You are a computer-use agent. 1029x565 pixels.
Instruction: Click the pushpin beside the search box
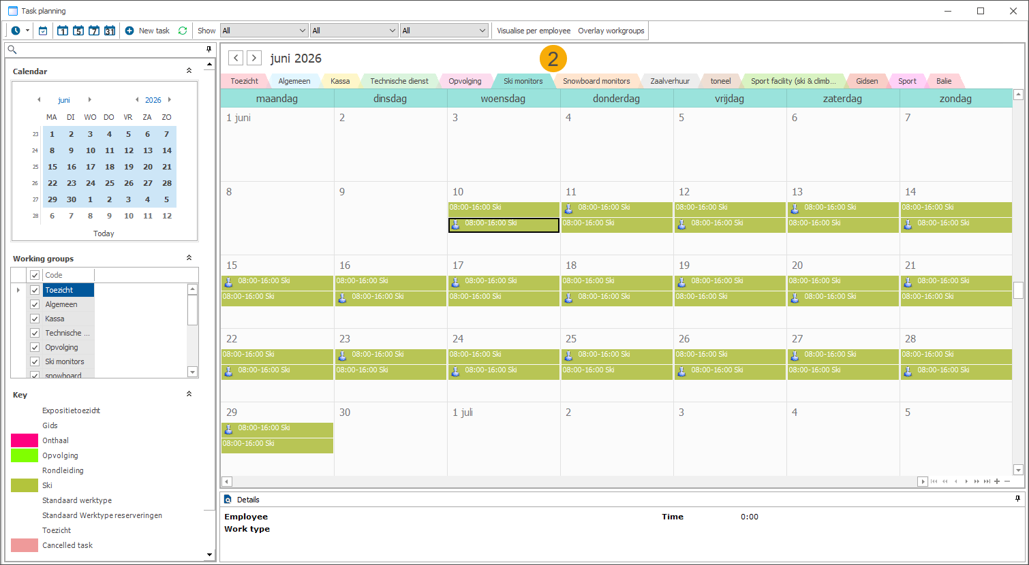(x=209, y=50)
